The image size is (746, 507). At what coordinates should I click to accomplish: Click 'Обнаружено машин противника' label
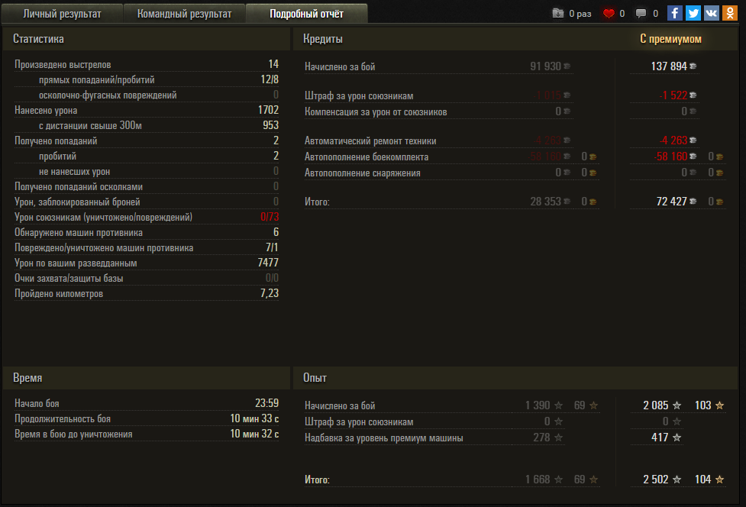[79, 233]
